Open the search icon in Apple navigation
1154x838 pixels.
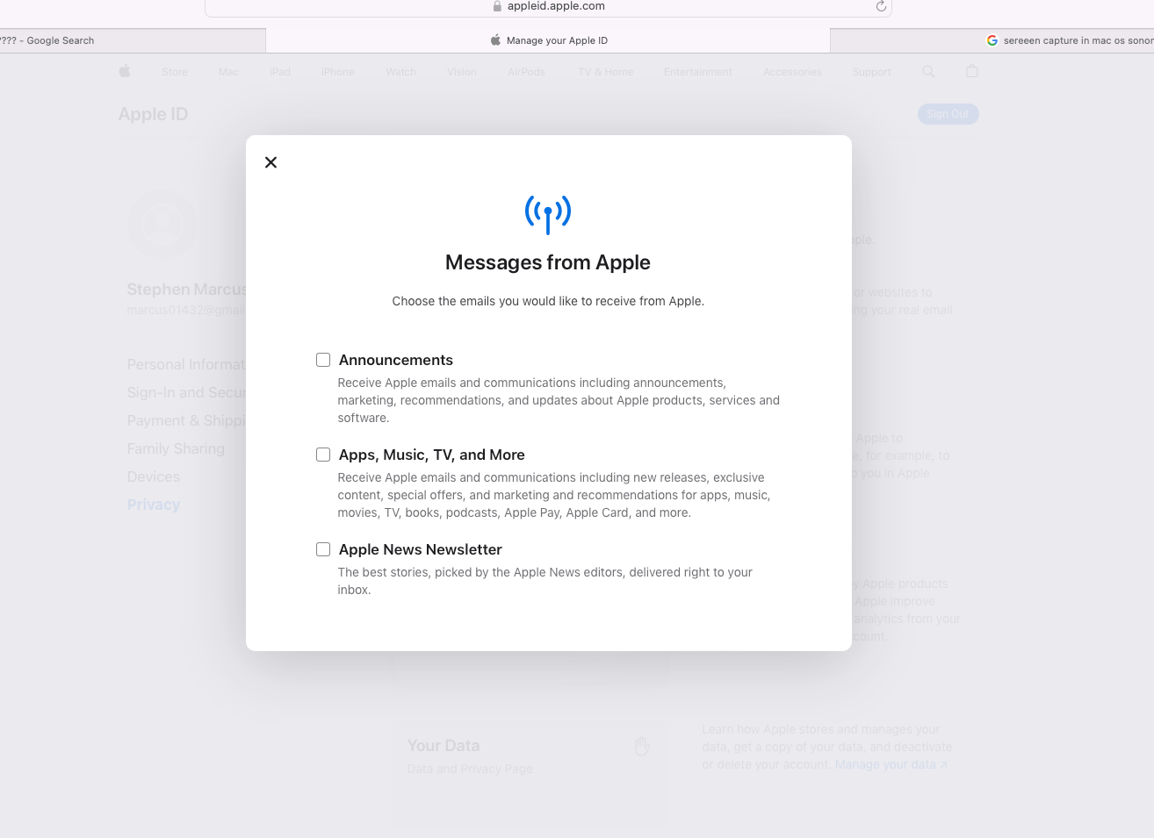pos(928,71)
